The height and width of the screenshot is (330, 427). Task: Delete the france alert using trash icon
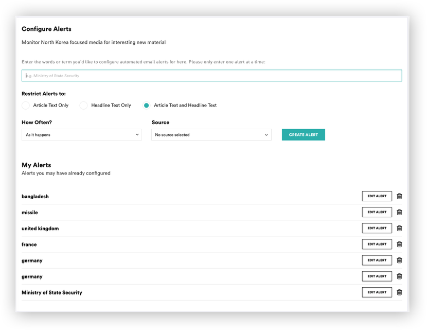pyautogui.click(x=399, y=244)
